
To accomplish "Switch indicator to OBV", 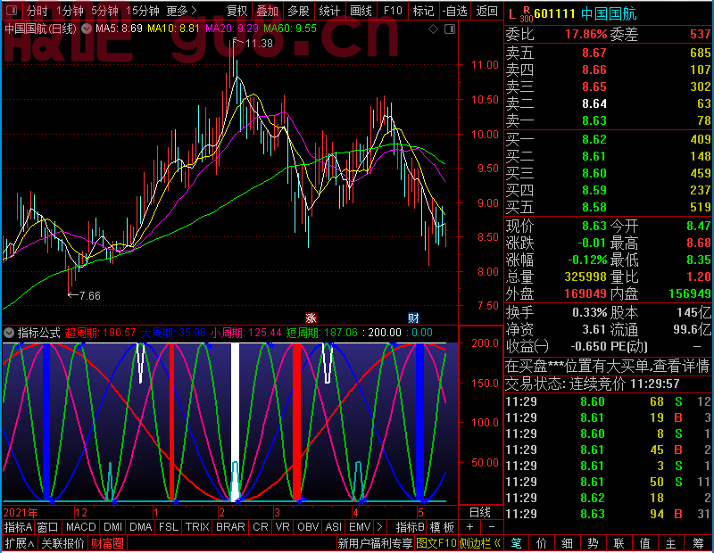I will pos(308,527).
